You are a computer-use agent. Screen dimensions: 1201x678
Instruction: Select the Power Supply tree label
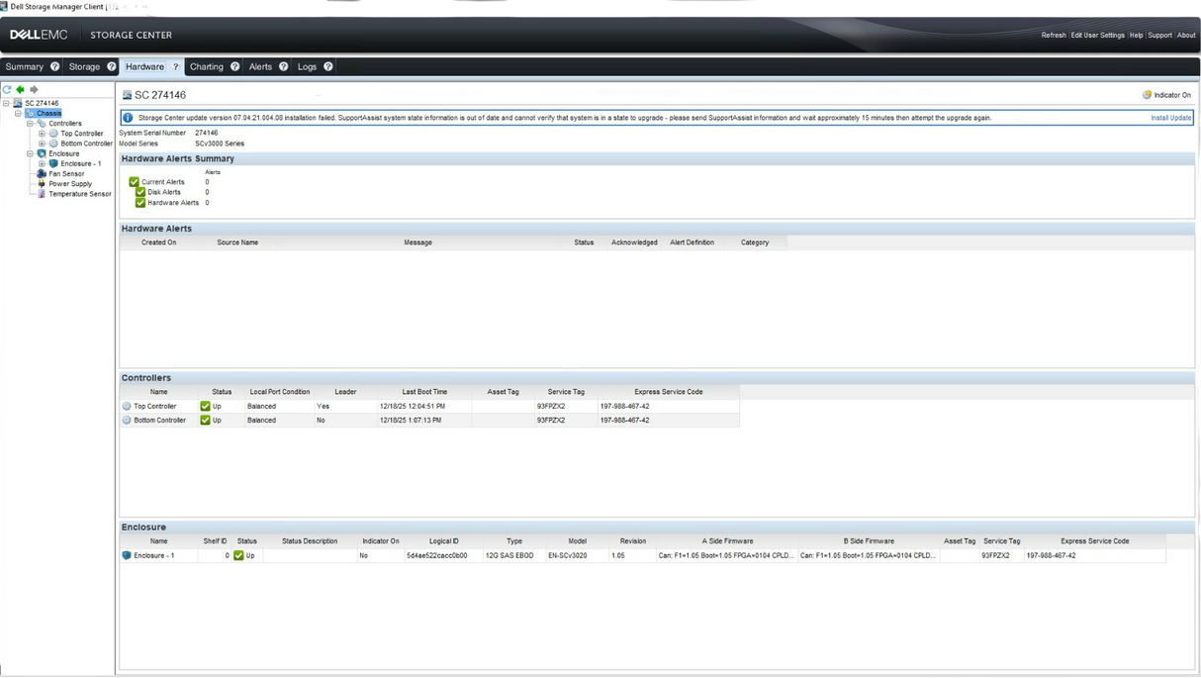coord(70,183)
